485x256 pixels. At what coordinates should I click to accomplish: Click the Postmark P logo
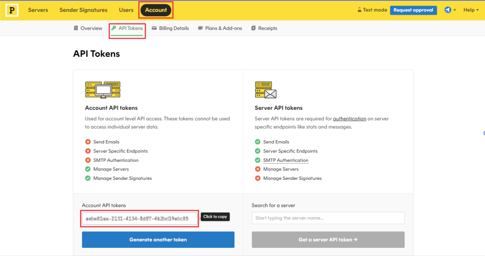12,10
